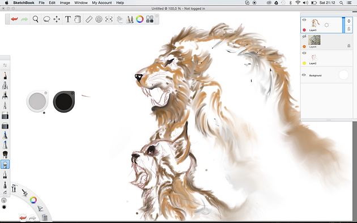Hide Layer2 using its eye icon
This screenshot has height=223, width=357.
(304, 53)
